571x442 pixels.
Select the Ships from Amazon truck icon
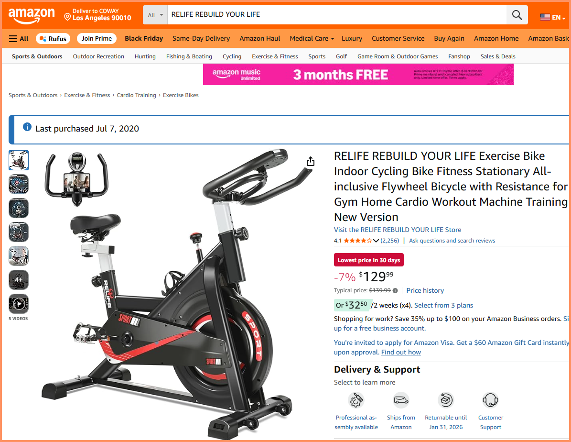[x=401, y=400]
